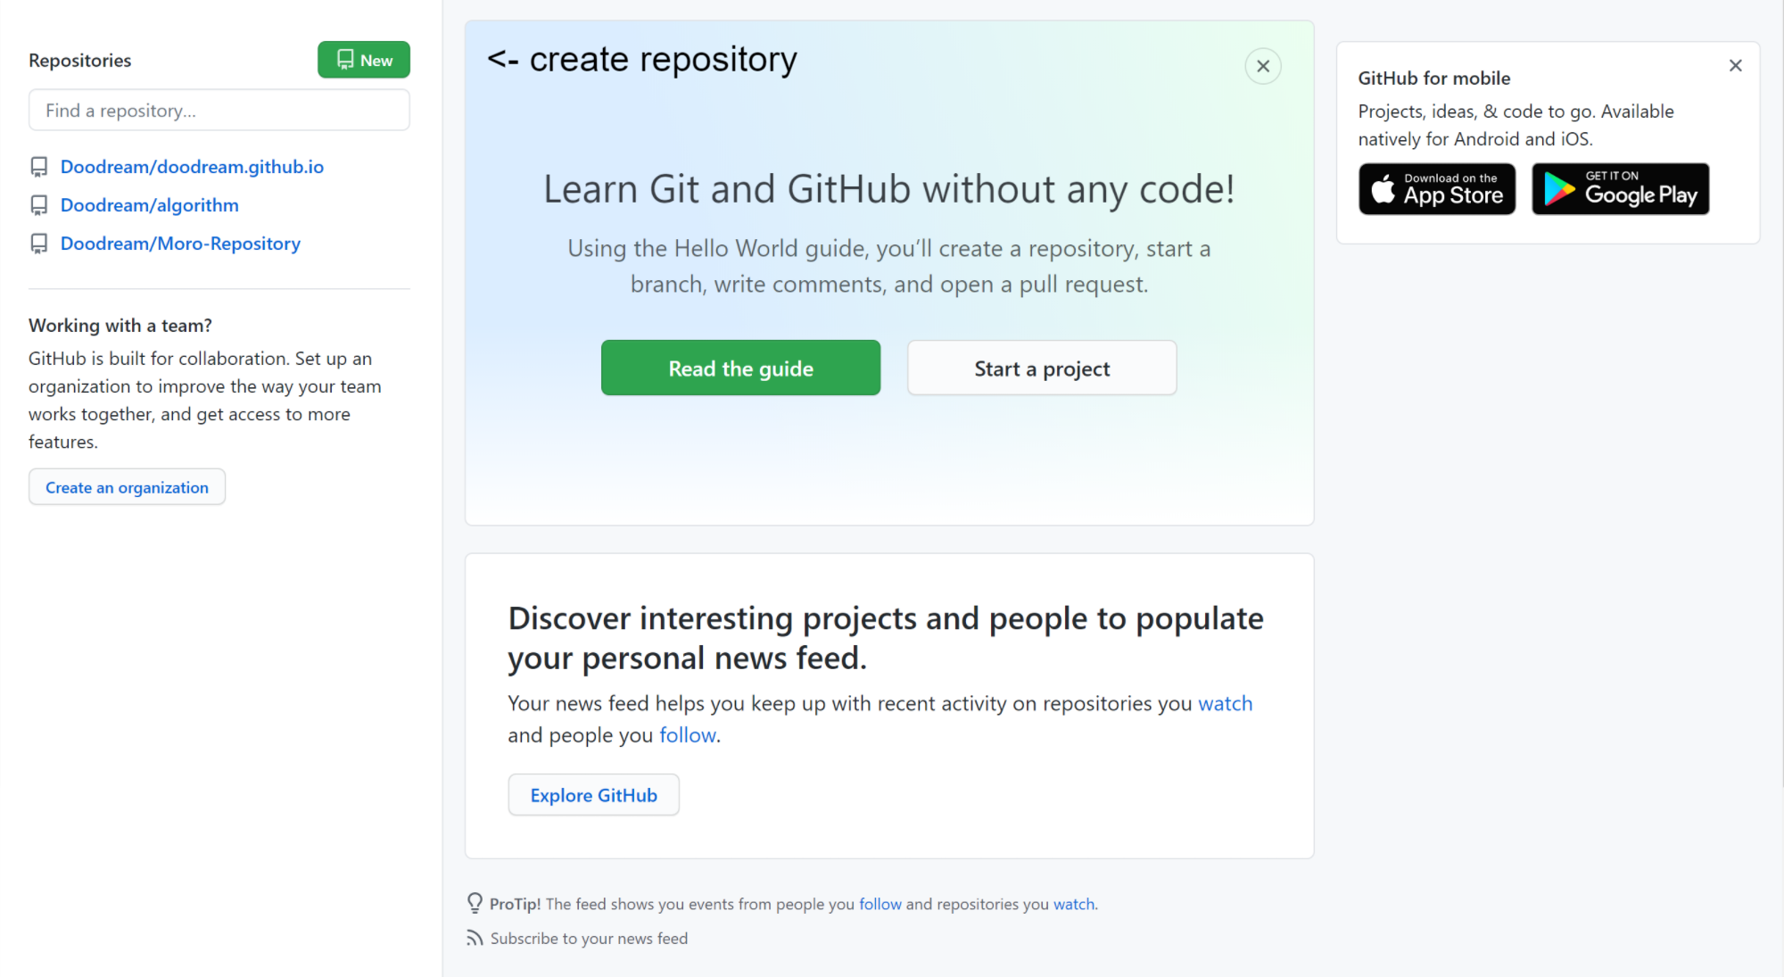Click the Read the guide button
The image size is (1784, 977).
(x=740, y=368)
